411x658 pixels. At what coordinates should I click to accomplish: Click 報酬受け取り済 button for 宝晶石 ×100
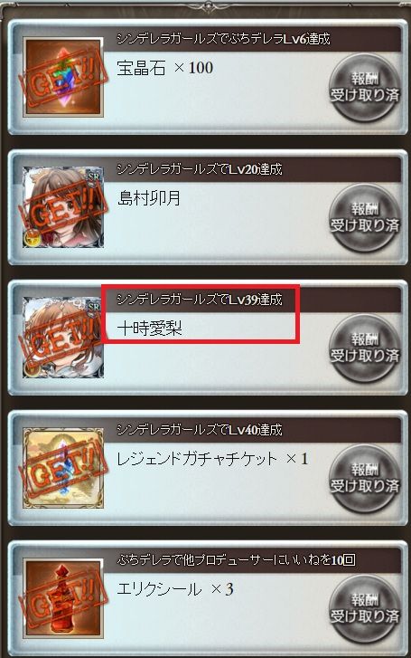pos(365,87)
